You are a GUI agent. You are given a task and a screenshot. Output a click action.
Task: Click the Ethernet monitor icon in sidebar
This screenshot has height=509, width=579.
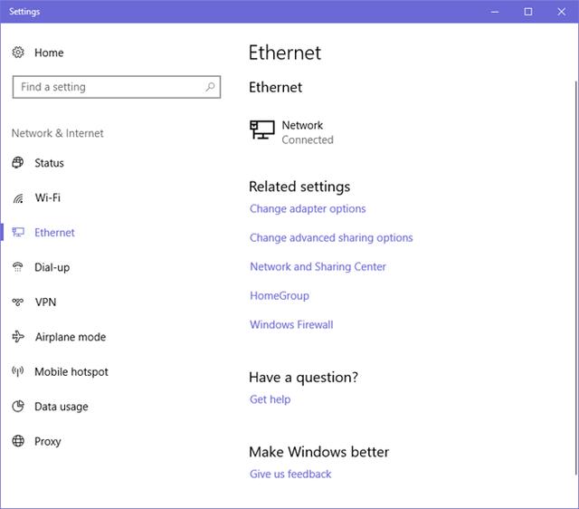[18, 232]
